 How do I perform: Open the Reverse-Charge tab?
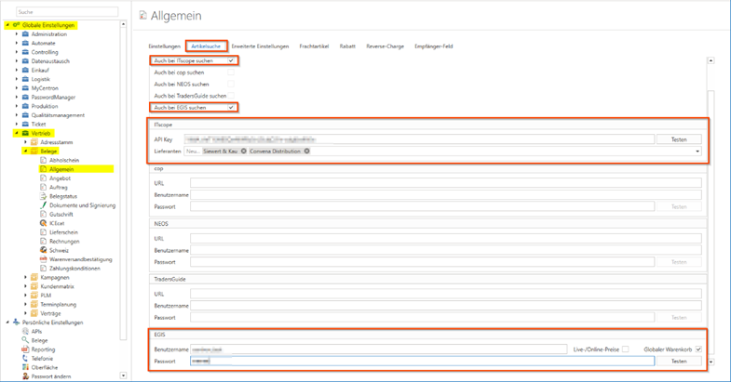(384, 46)
